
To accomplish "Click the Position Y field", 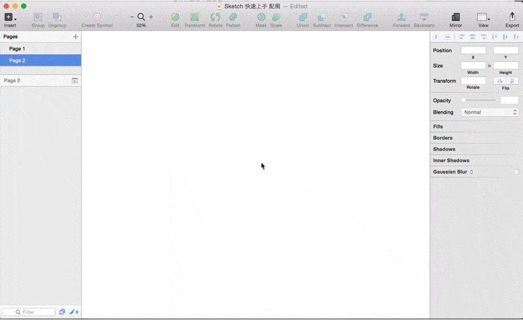I will pos(506,50).
